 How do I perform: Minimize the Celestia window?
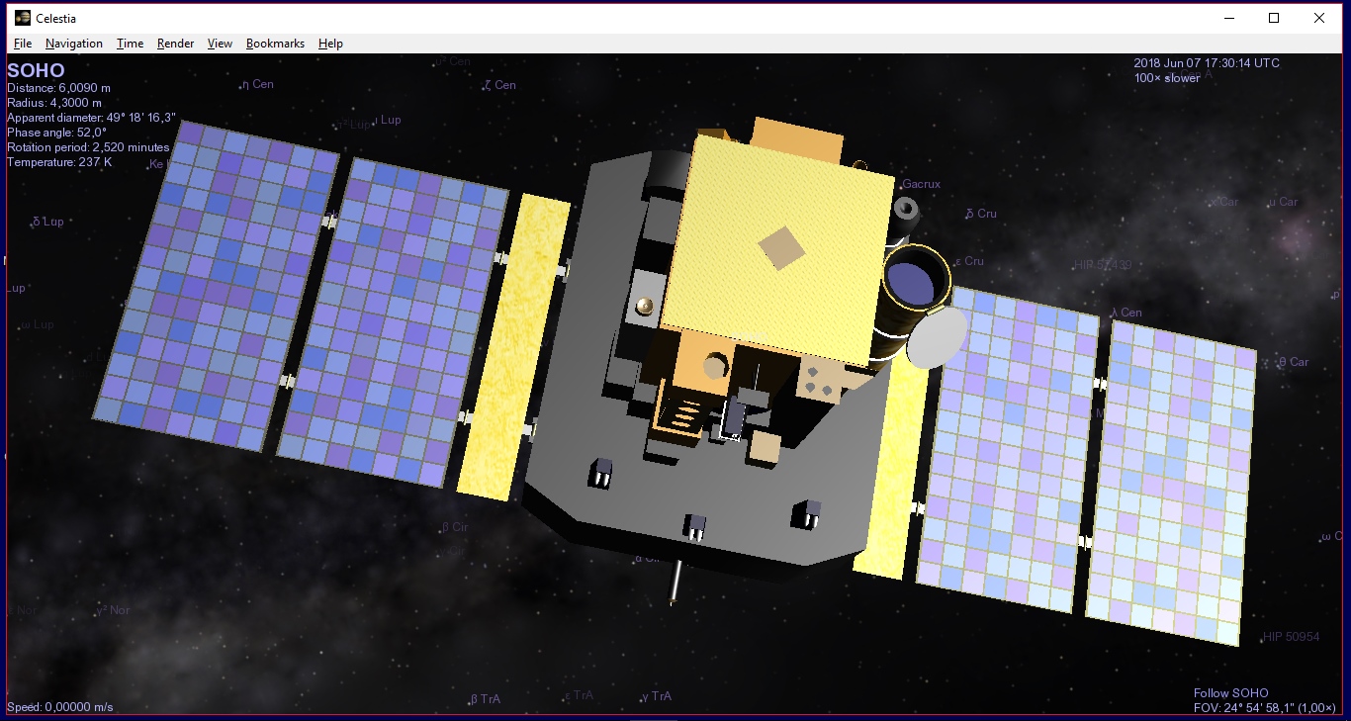click(1229, 18)
